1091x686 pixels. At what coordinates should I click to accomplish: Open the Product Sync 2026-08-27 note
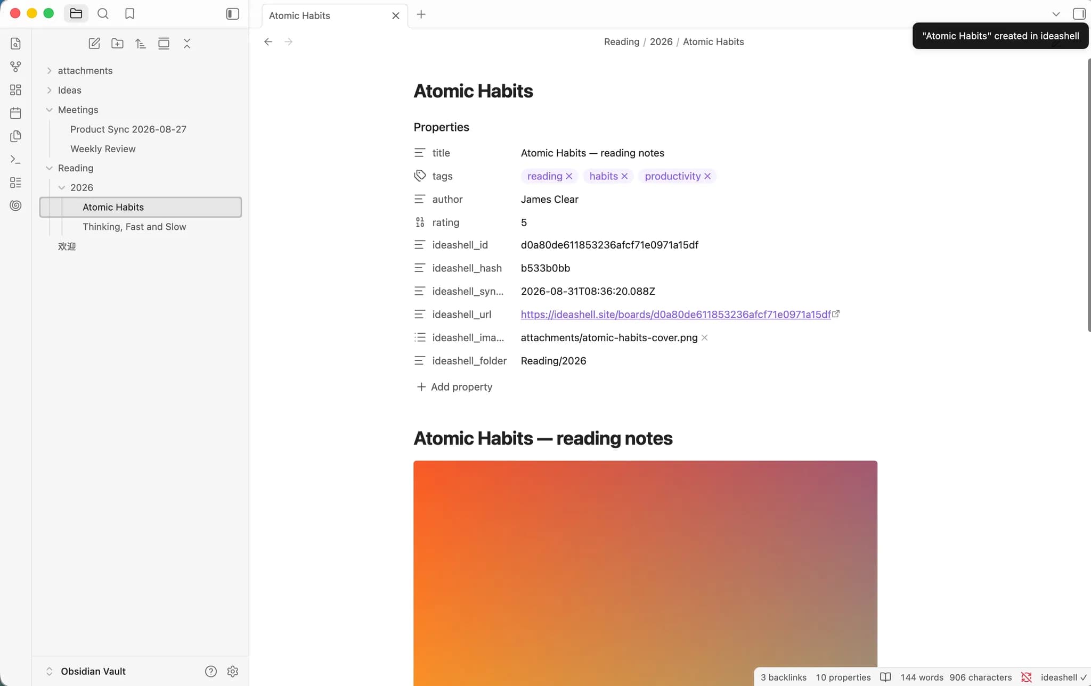coord(128,129)
